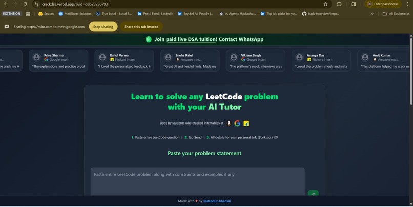Click Vikram Singh's avatar icon
The height and width of the screenshot is (207, 413).
234,57
